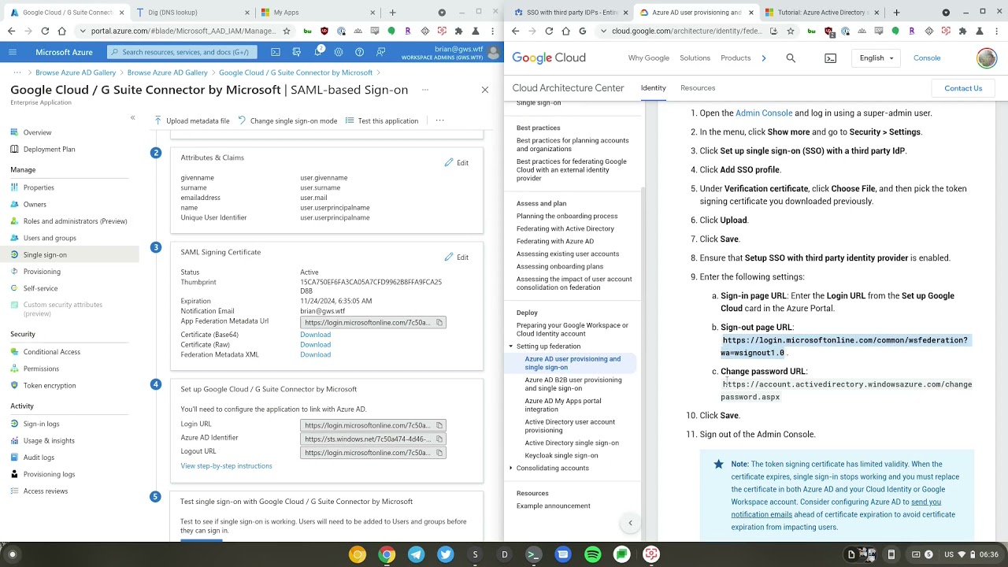
Task: Open Spotify from the shelf
Action: point(592,554)
